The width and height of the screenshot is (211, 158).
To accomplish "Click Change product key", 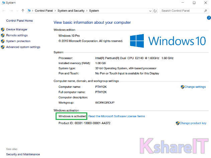I will [193, 123].
